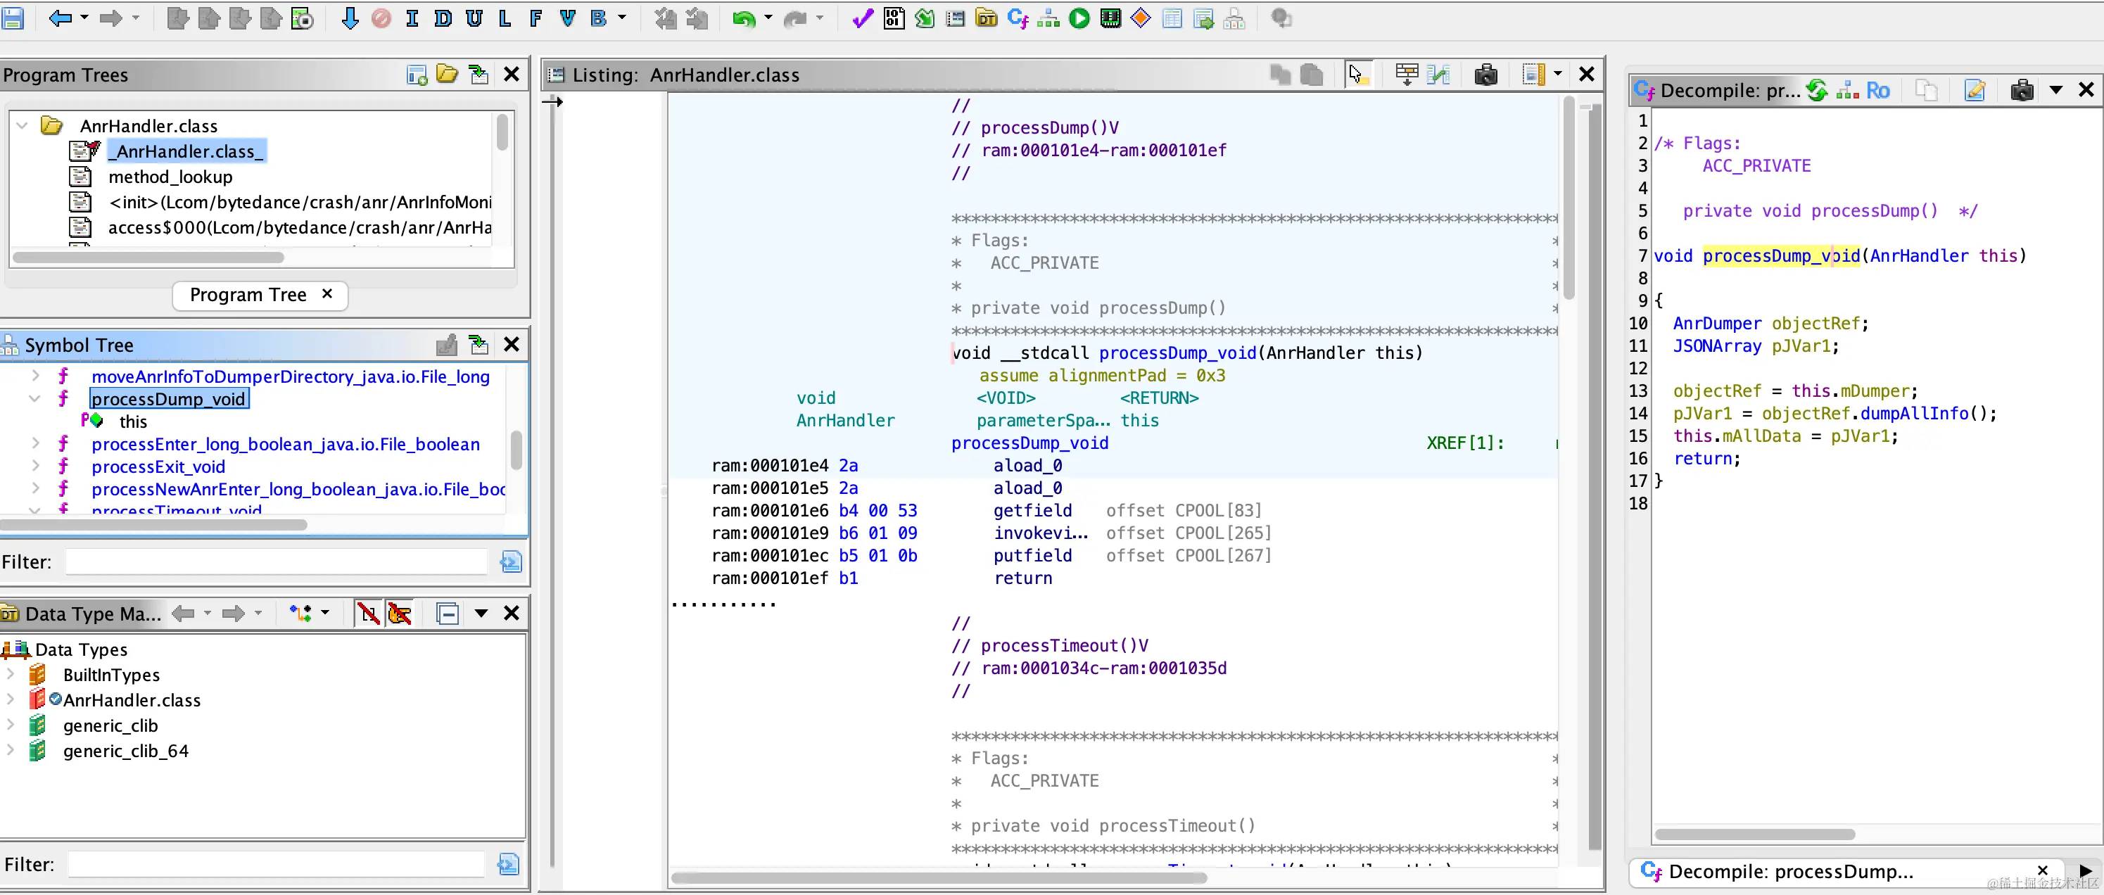Expand AnrHandler.class data type archive
Screen dimensions: 2104x895
[x=11, y=700]
